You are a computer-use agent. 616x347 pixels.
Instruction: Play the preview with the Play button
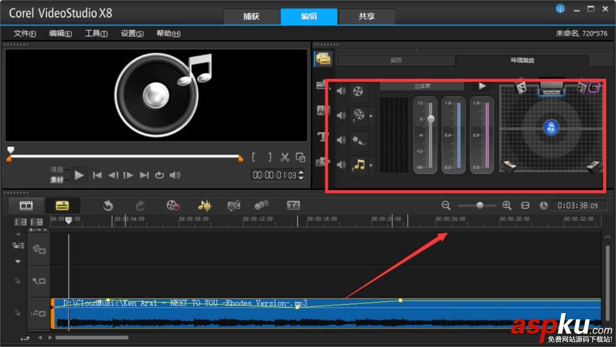(79, 175)
